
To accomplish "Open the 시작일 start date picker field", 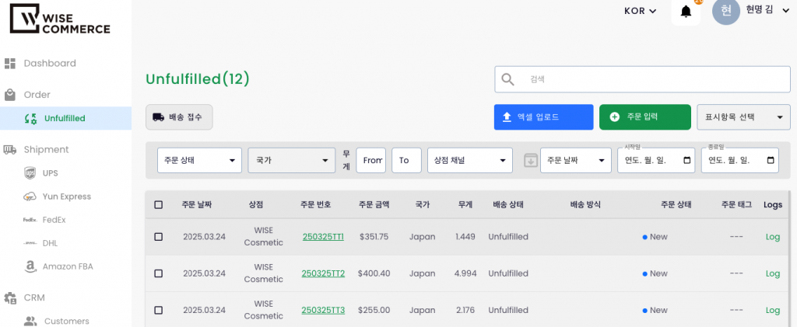I will pyautogui.click(x=655, y=161).
